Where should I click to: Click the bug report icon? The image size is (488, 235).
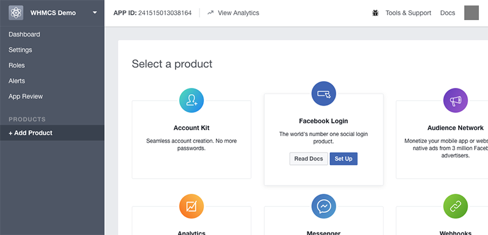[376, 13]
